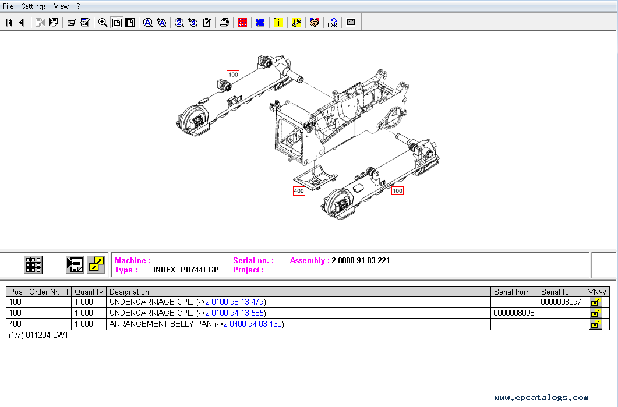Click the upper-left 100 callout in the diagram
This screenshot has height=407, width=618.
(x=233, y=75)
